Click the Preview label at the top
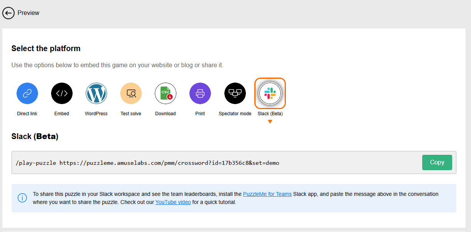 coord(28,13)
